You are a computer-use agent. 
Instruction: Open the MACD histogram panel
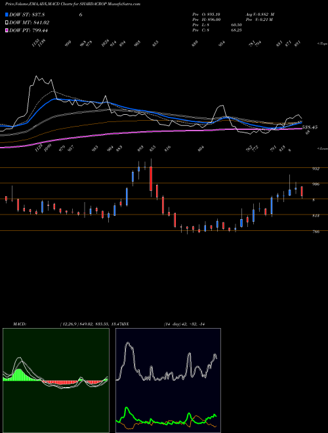coord(56,381)
